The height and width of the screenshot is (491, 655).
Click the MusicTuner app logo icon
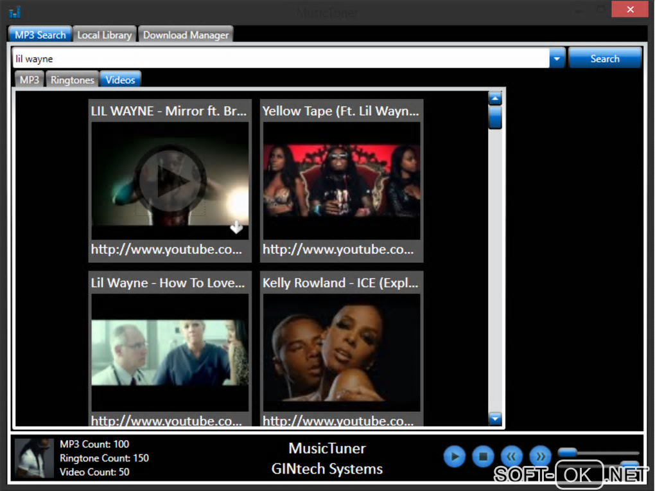click(15, 12)
